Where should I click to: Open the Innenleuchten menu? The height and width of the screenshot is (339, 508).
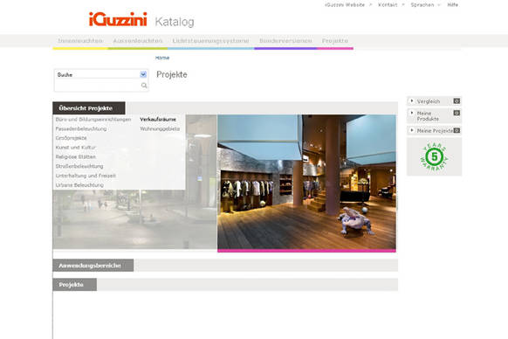click(x=80, y=40)
